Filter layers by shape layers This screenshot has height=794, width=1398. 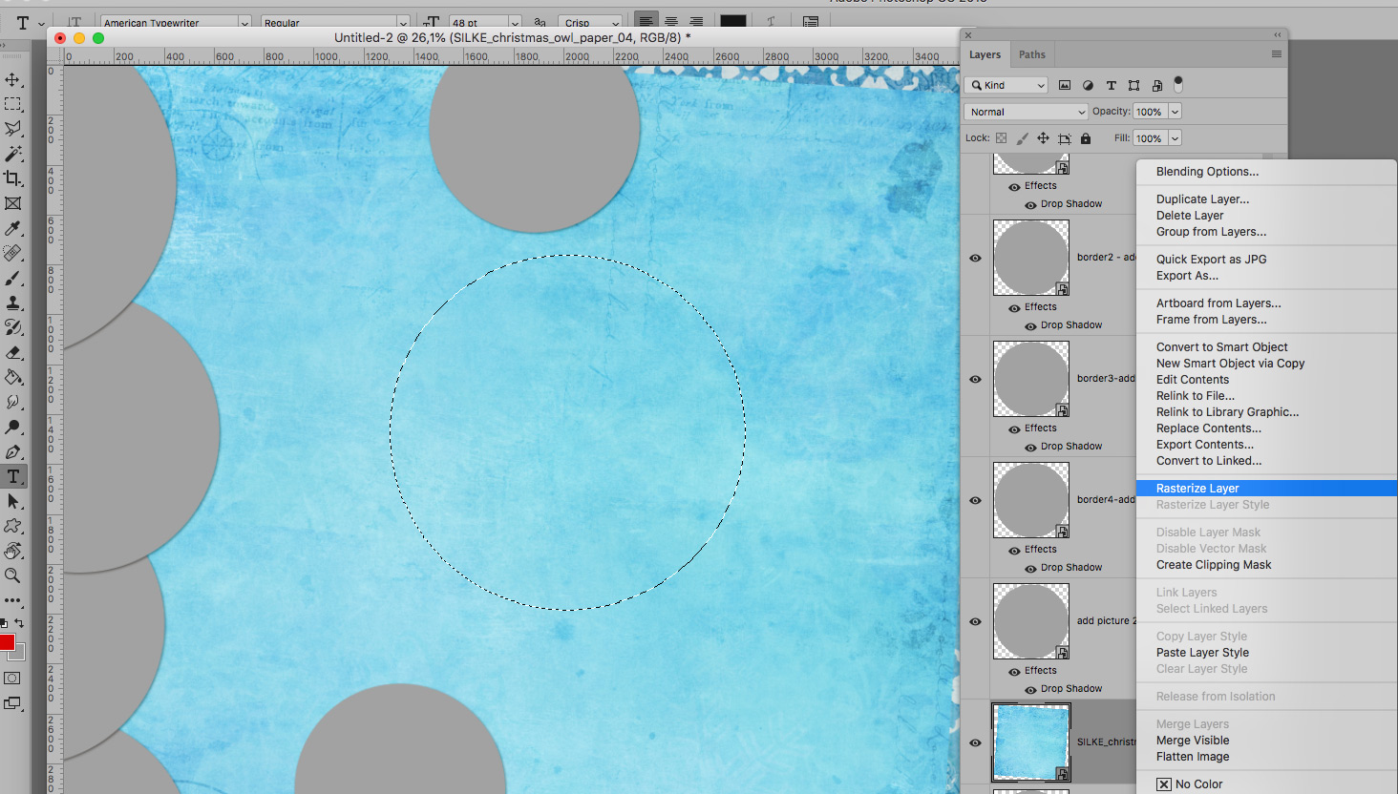pos(1133,85)
